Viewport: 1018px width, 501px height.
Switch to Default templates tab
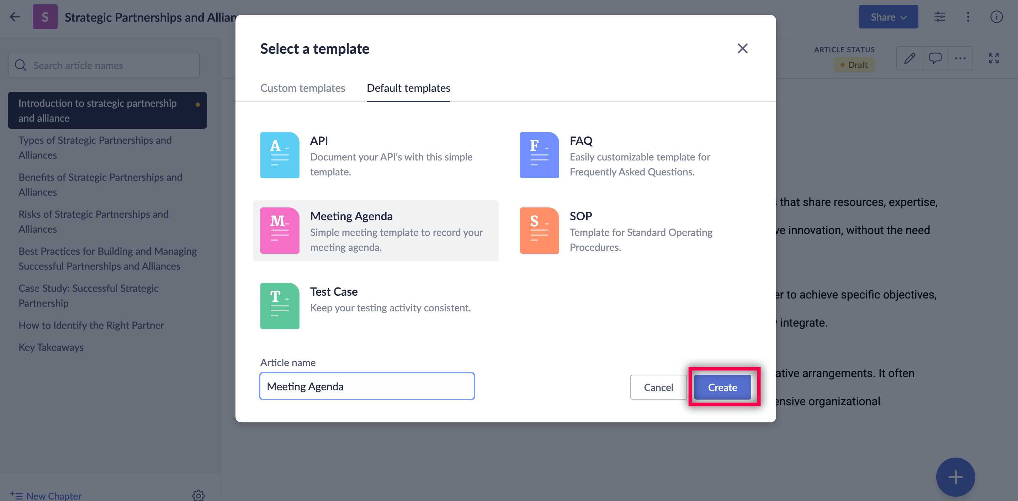408,88
